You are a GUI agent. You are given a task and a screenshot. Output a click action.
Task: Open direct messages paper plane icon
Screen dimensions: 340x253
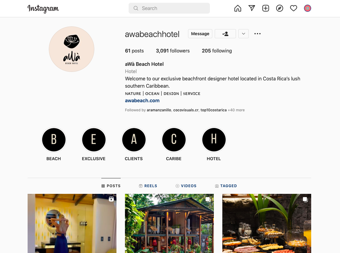tap(251, 8)
